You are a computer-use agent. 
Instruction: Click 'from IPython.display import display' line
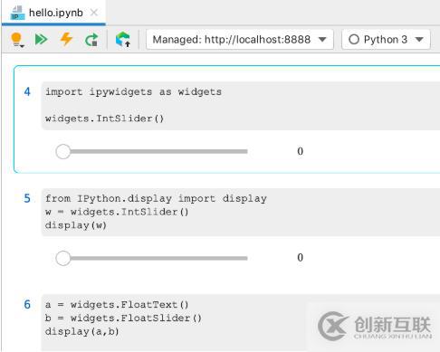point(156,198)
